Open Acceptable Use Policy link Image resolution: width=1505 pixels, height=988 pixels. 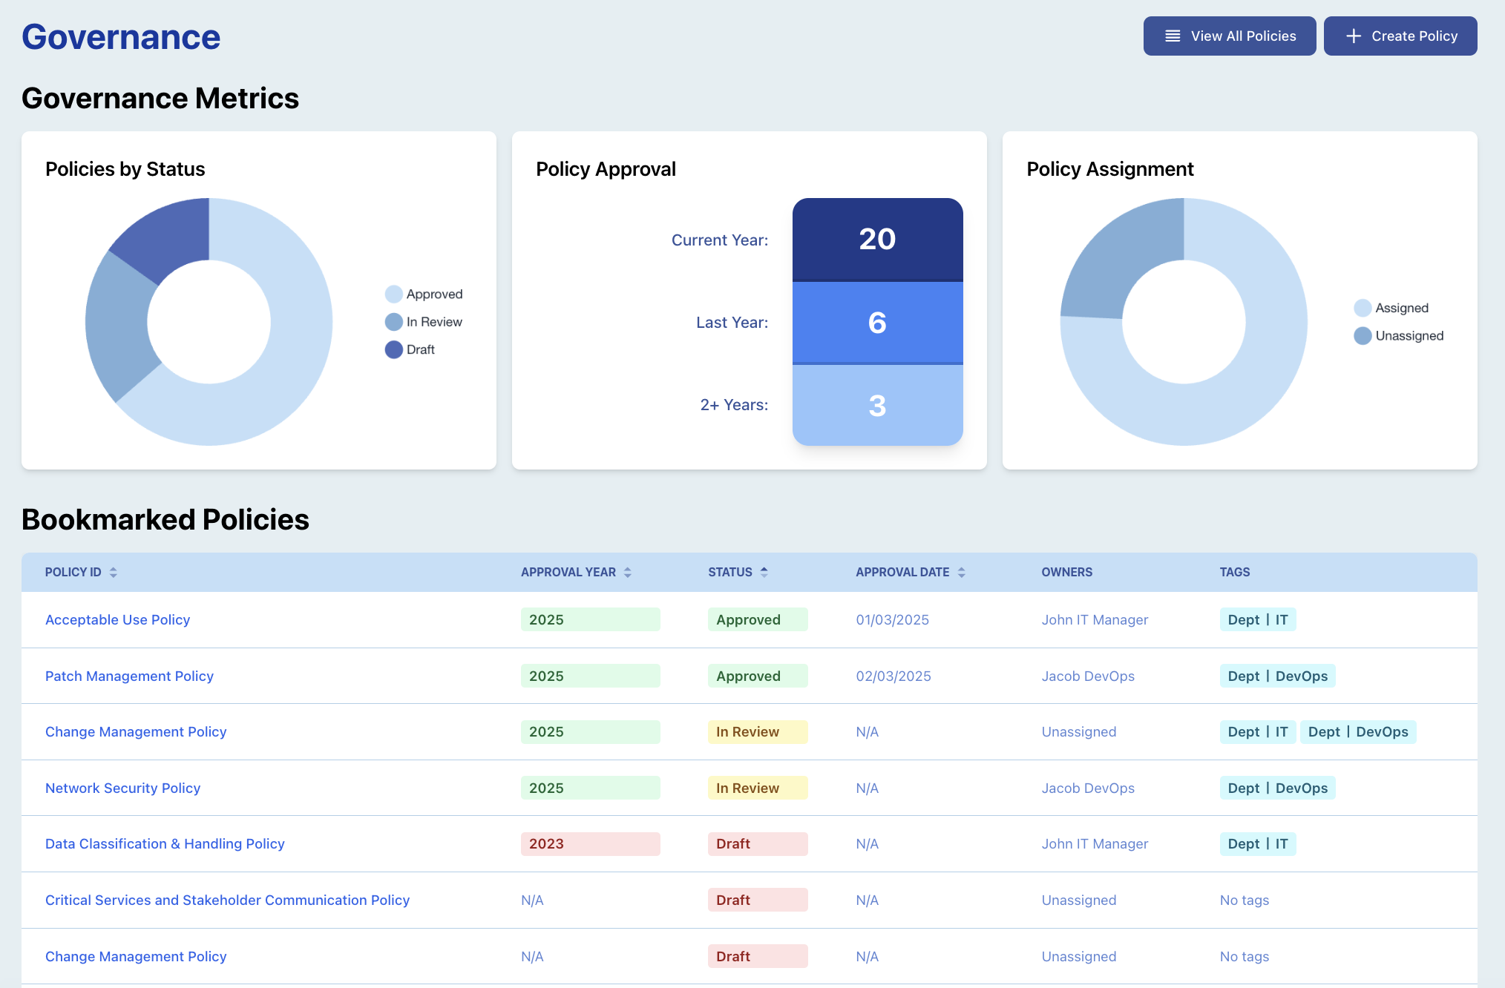pyautogui.click(x=117, y=620)
